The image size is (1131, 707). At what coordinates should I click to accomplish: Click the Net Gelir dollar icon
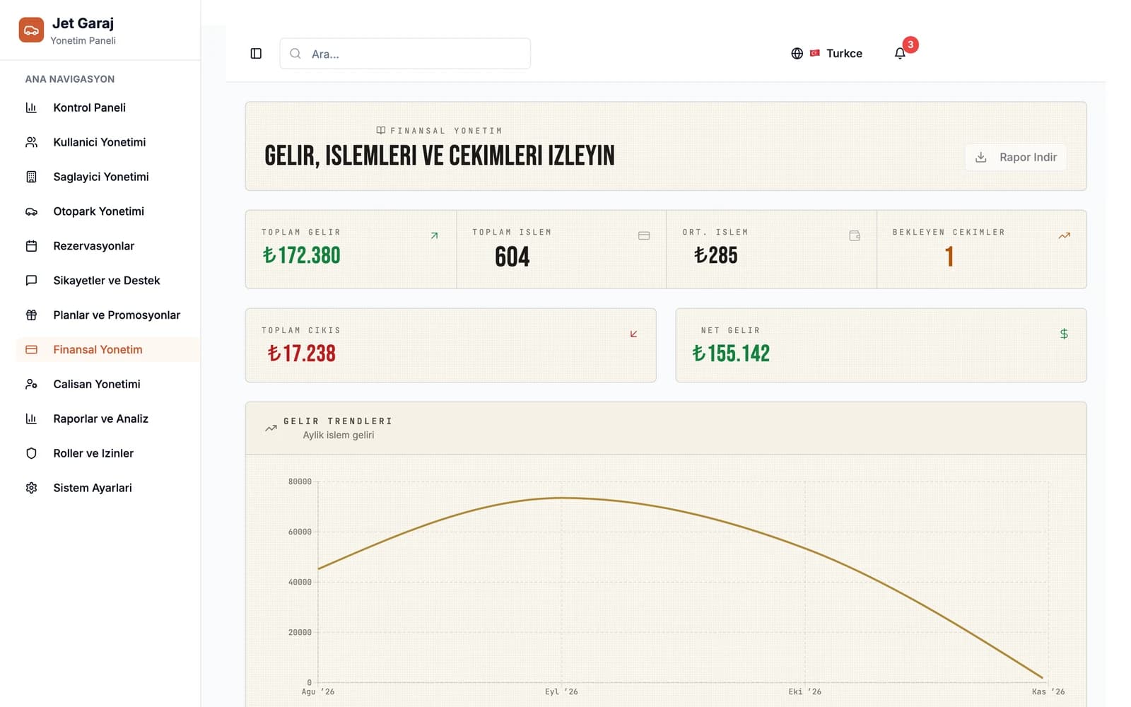coord(1064,334)
